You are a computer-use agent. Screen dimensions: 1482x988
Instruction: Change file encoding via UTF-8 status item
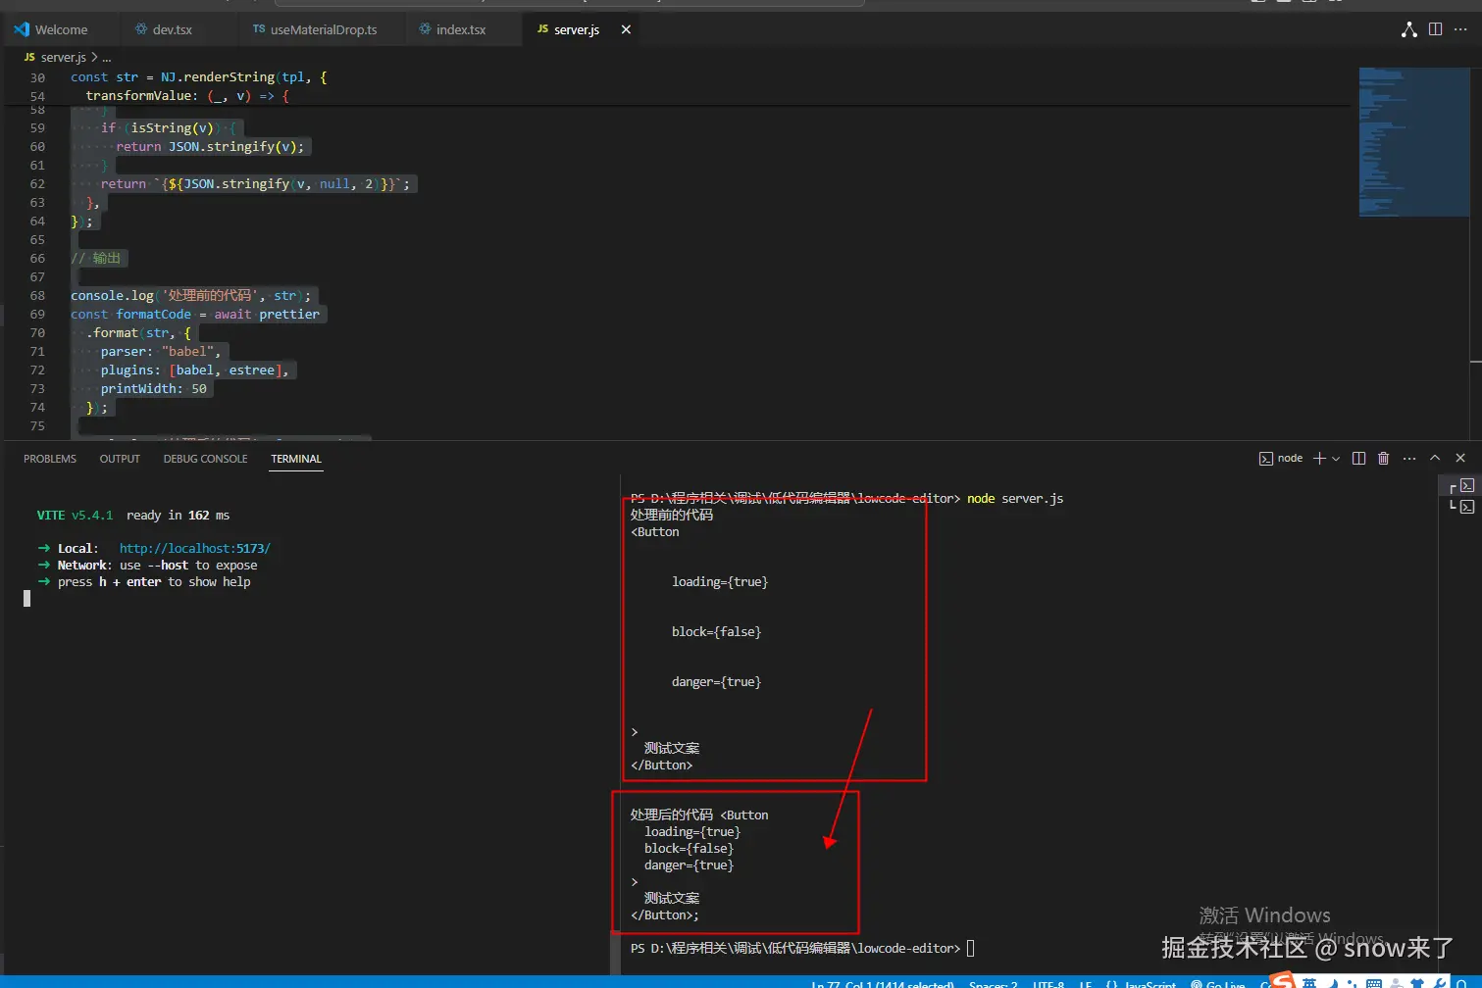(1048, 984)
